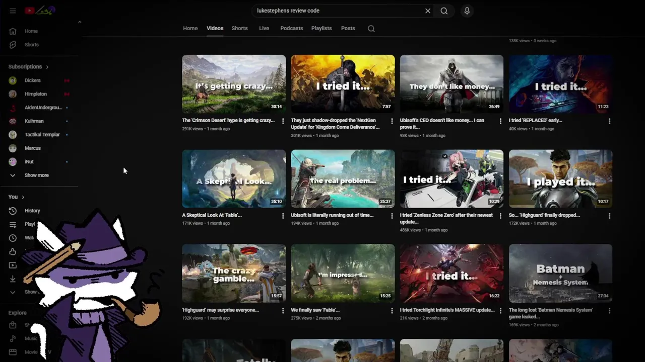Open options for 'Crimson Desert' hype video
This screenshot has width=645, height=362.
tap(283, 121)
